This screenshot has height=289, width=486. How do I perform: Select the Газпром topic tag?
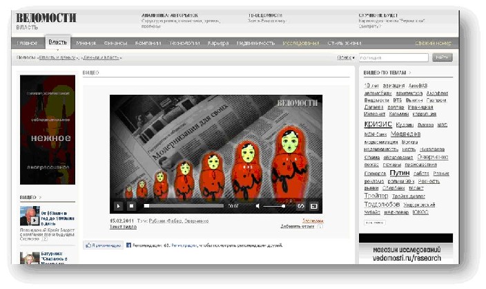click(436, 100)
